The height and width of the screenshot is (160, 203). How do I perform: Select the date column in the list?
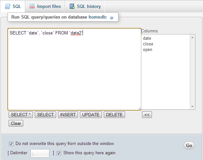tap(147, 38)
